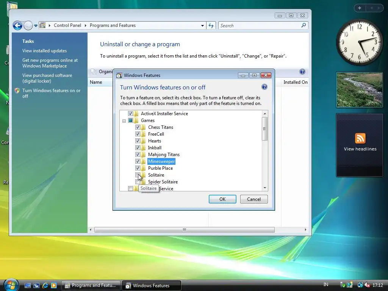Screen dimensions: 388x291
Task: Select Minesweeper feature label
Action: tap(161, 161)
